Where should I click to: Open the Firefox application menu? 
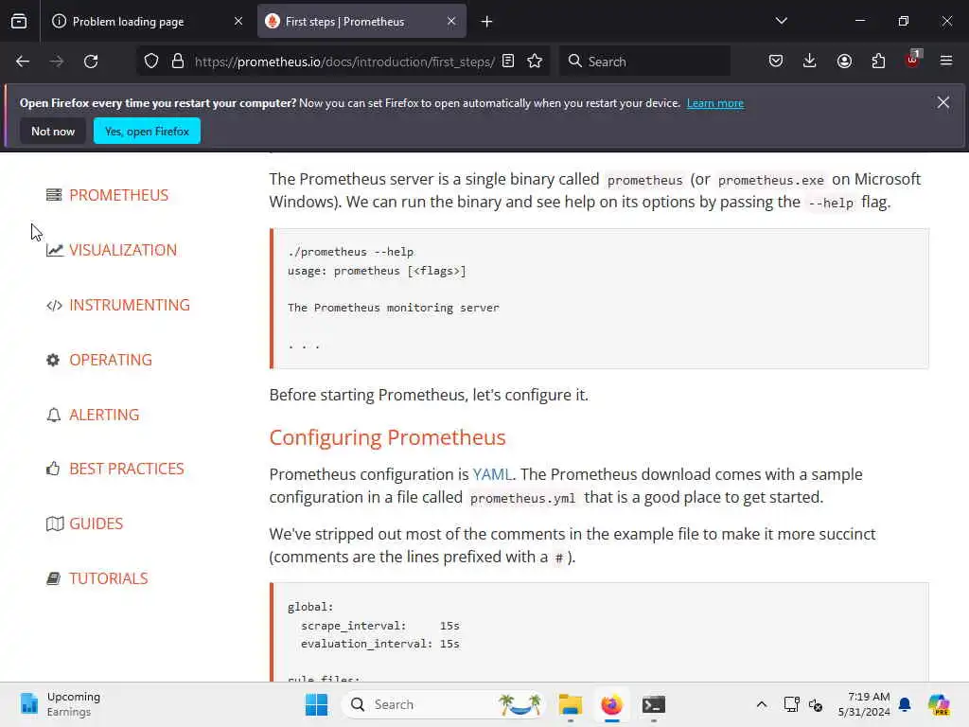946,62
